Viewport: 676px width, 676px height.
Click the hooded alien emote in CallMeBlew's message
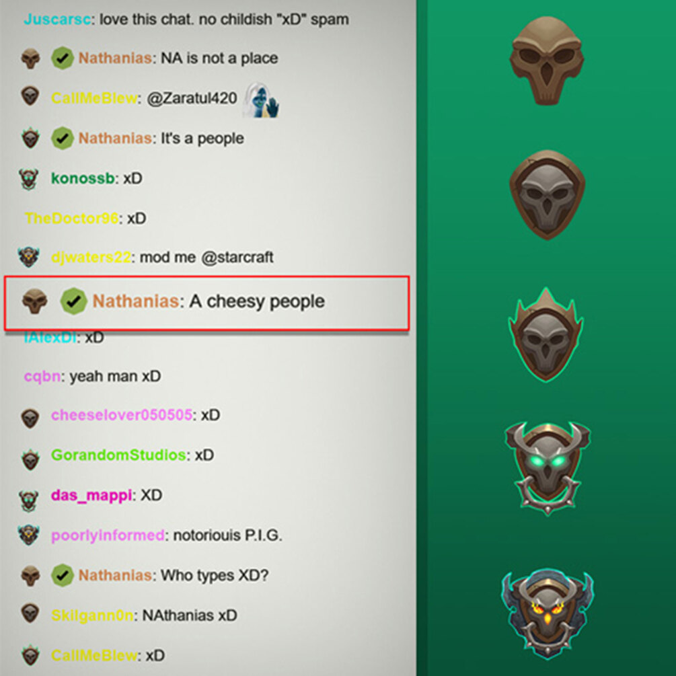pyautogui.click(x=261, y=100)
